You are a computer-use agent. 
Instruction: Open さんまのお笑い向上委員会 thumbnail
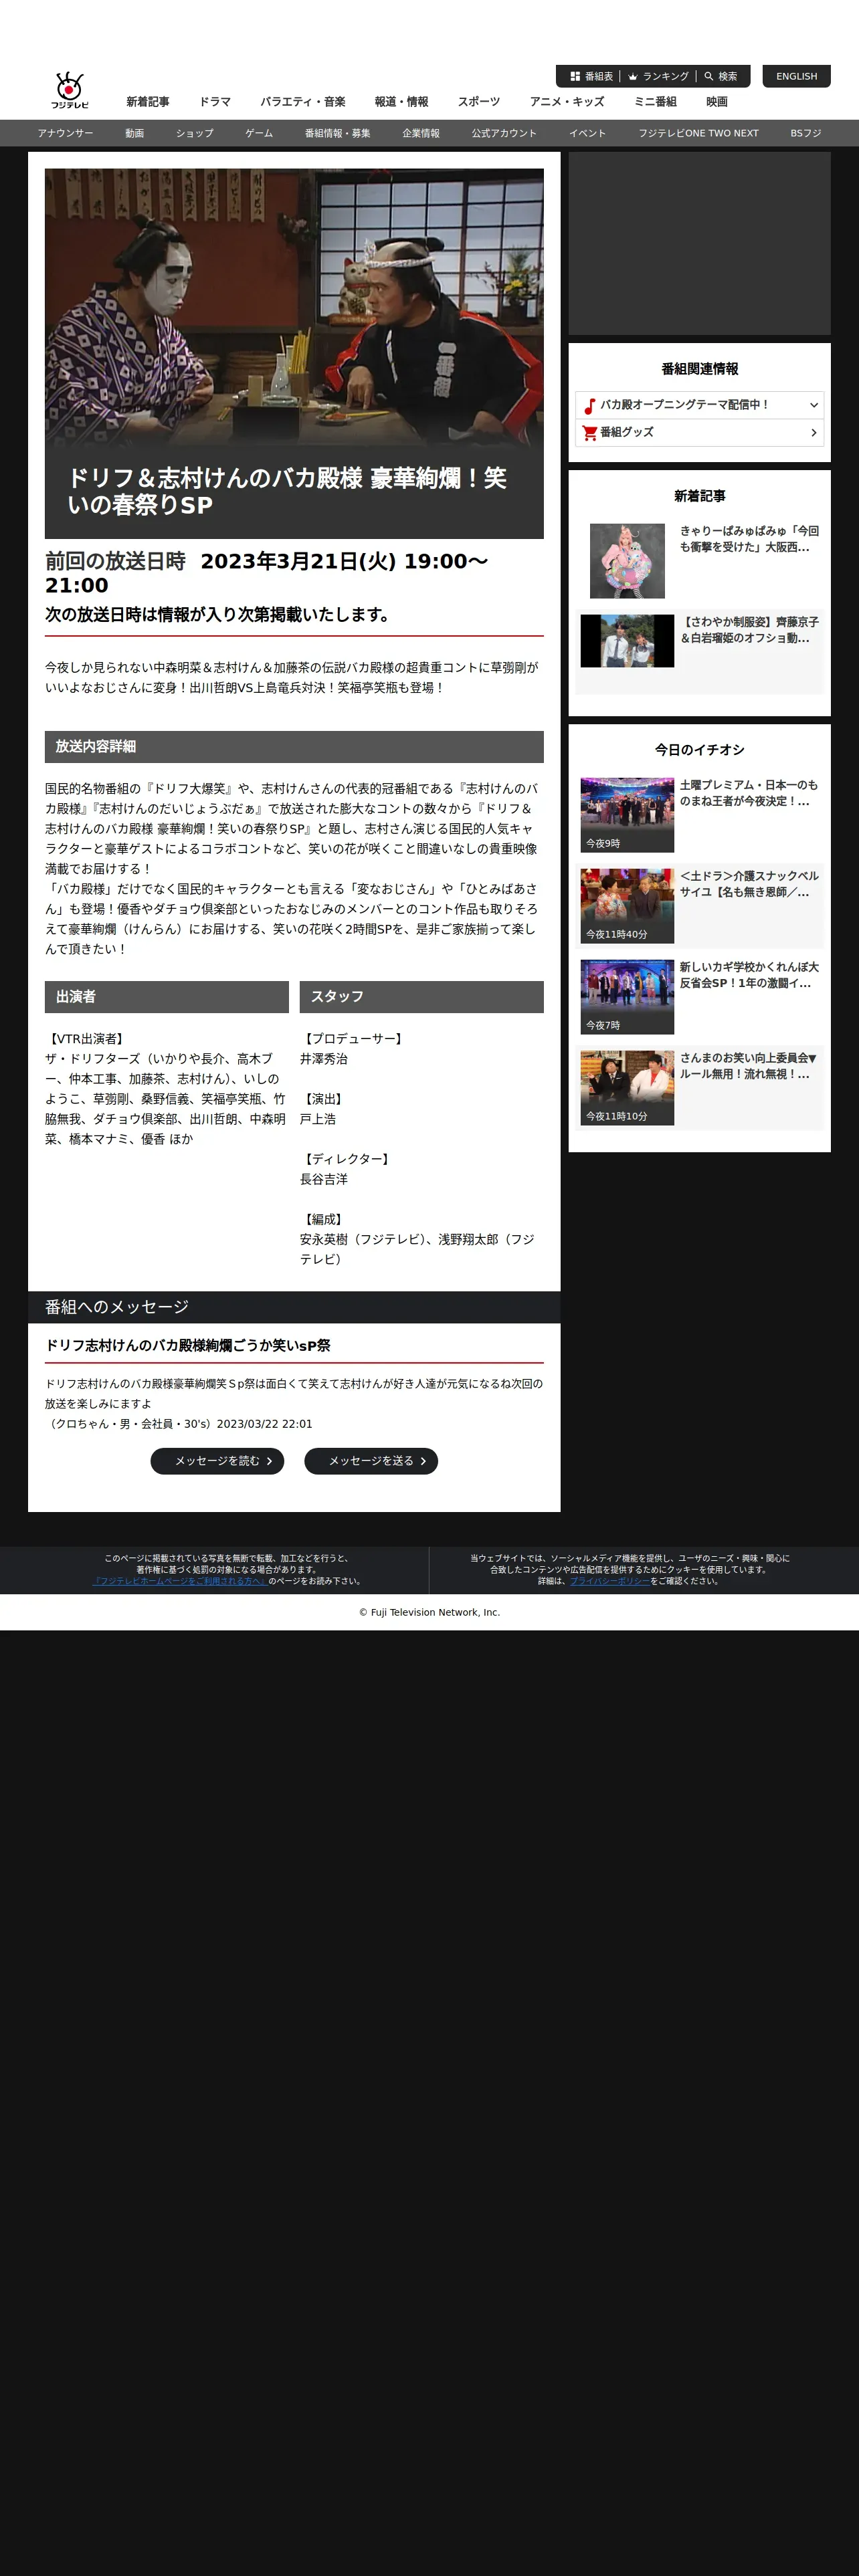[627, 1088]
